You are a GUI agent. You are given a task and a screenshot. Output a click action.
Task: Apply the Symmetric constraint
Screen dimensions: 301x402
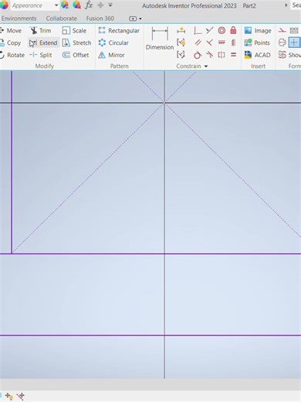[222, 55]
